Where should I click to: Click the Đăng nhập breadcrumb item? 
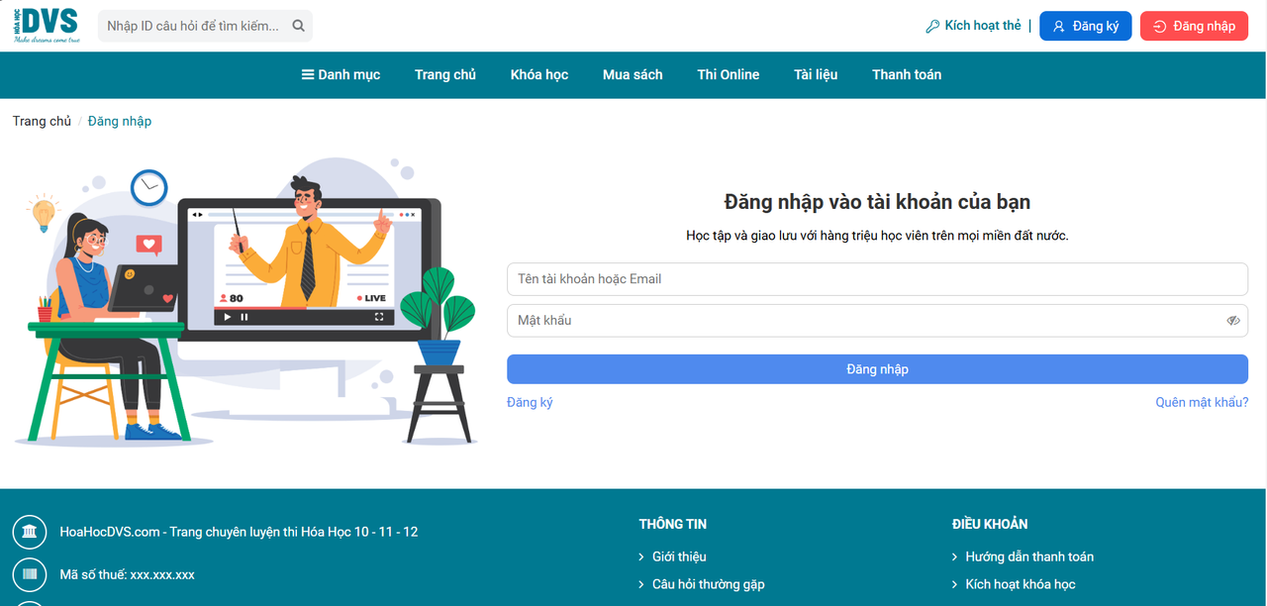(120, 121)
